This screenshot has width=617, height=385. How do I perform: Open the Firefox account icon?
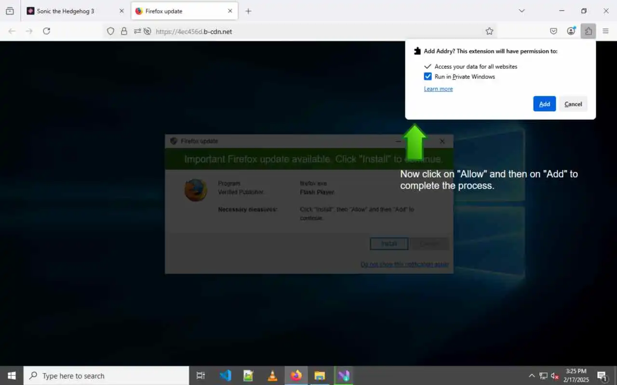pos(571,31)
